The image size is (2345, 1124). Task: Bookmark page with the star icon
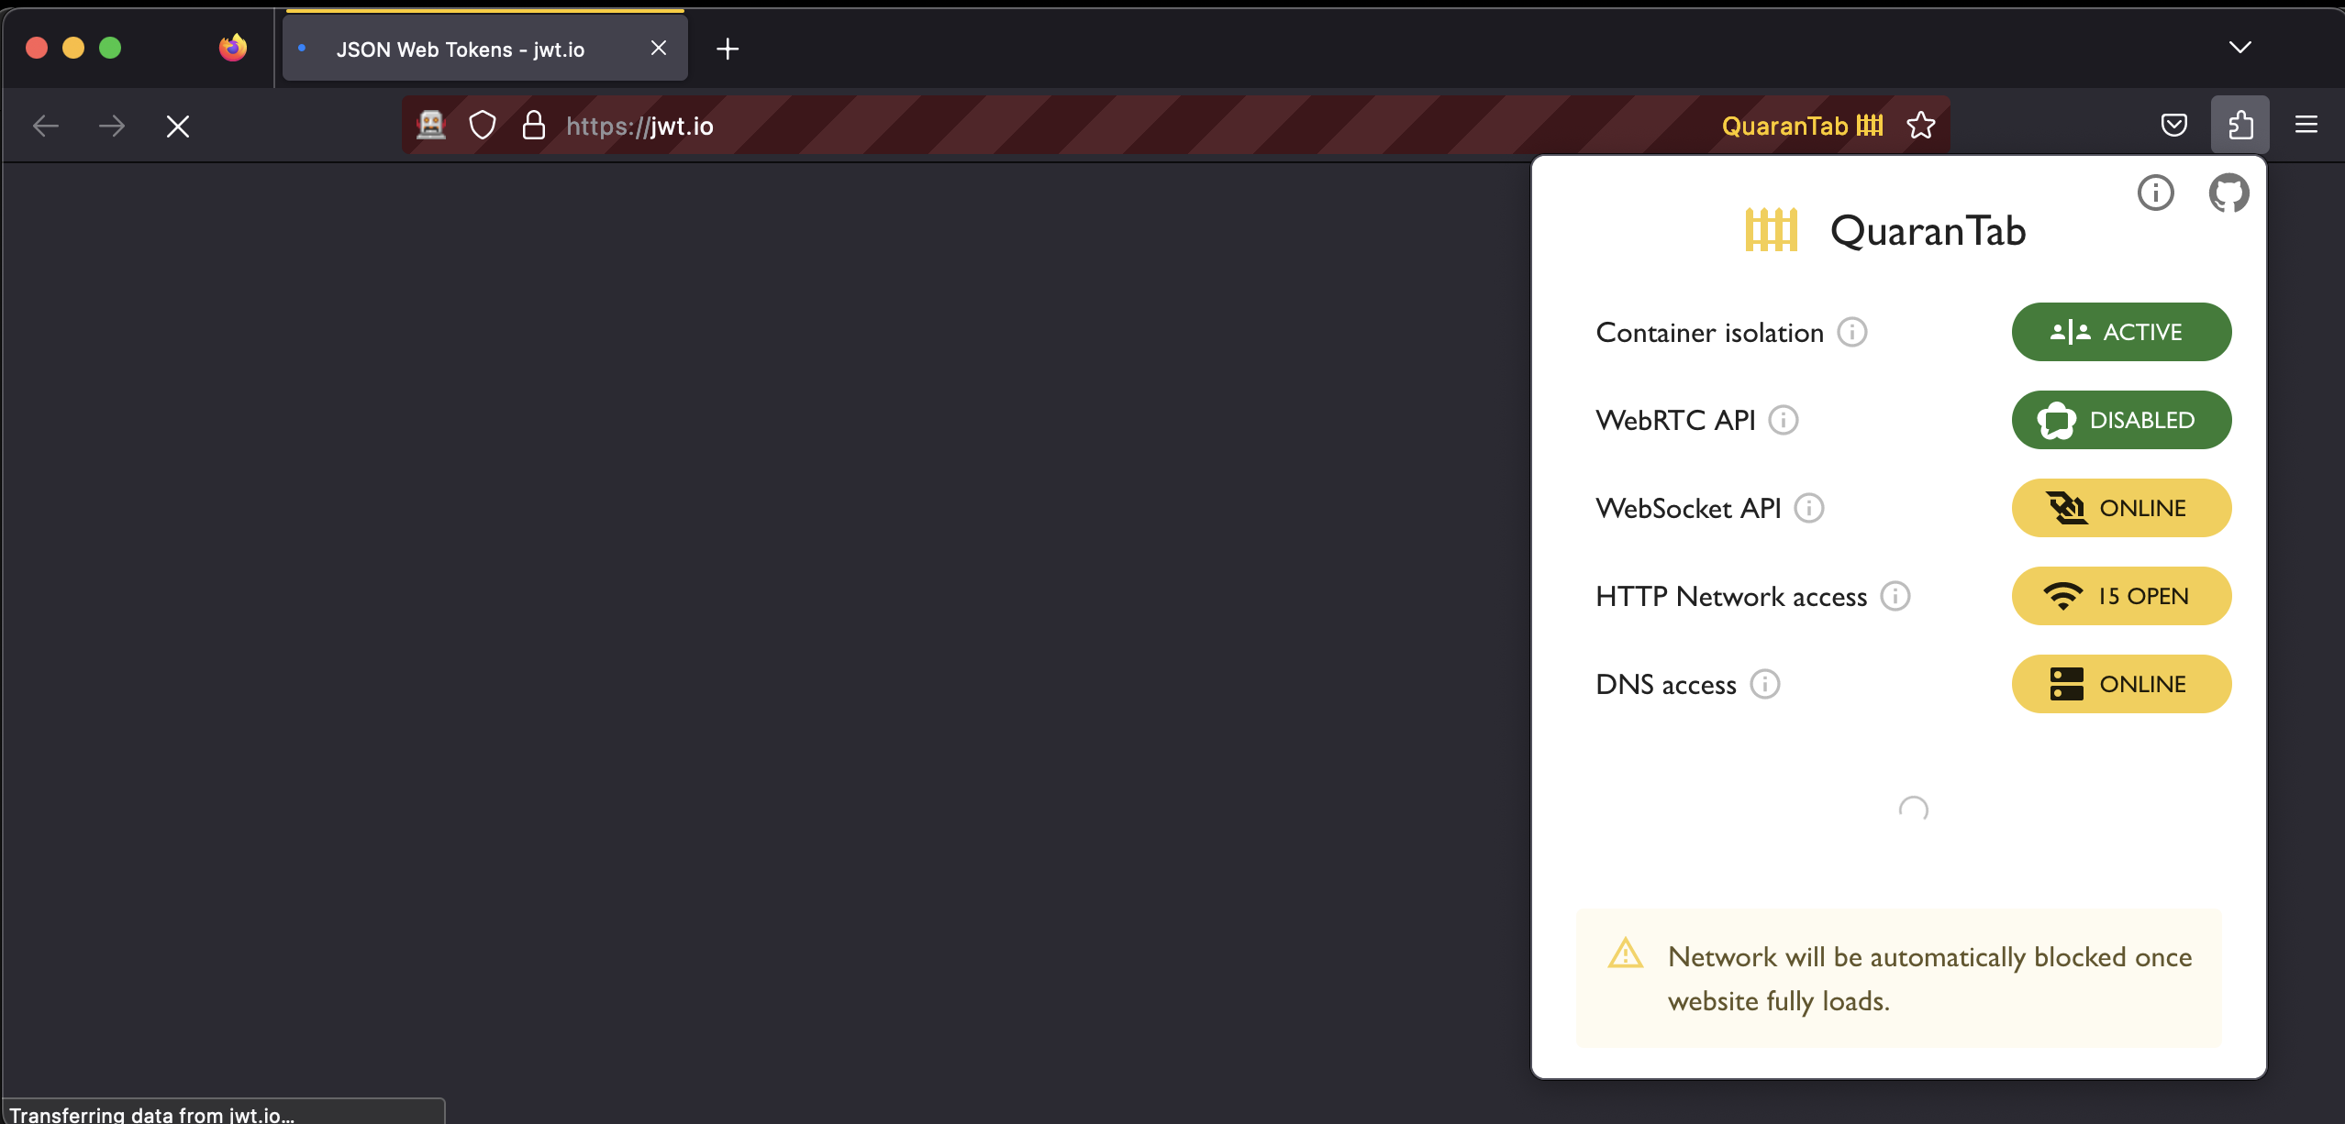(1920, 125)
